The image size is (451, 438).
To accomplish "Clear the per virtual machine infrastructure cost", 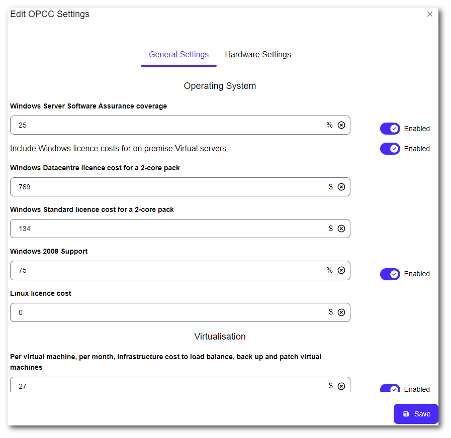I will tap(341, 386).
